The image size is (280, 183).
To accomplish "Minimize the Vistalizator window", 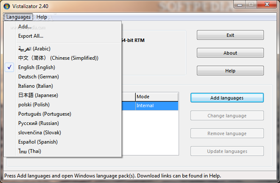I will 240,5.
